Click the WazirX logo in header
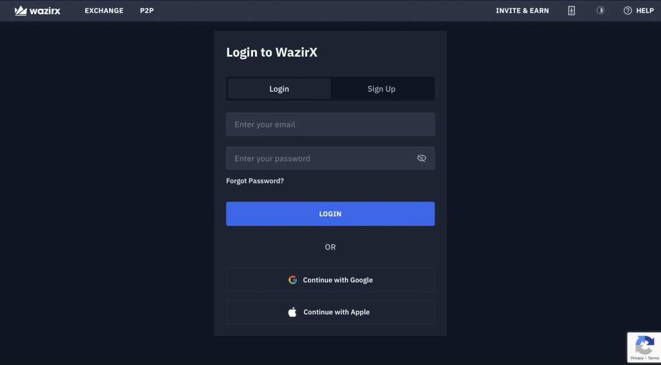661x365 pixels. tap(37, 10)
